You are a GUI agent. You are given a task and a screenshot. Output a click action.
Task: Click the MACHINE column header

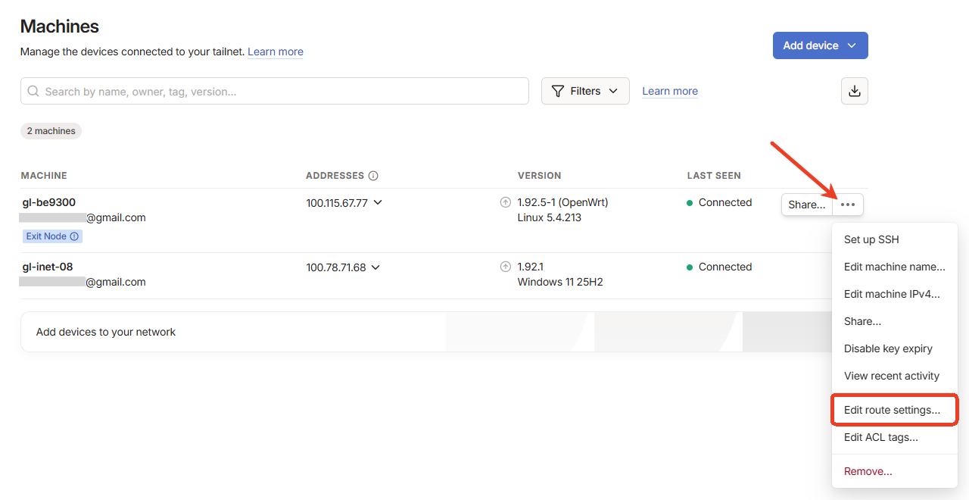coord(44,176)
